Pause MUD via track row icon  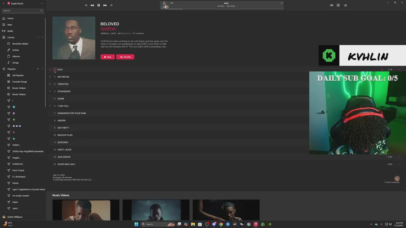55,69
